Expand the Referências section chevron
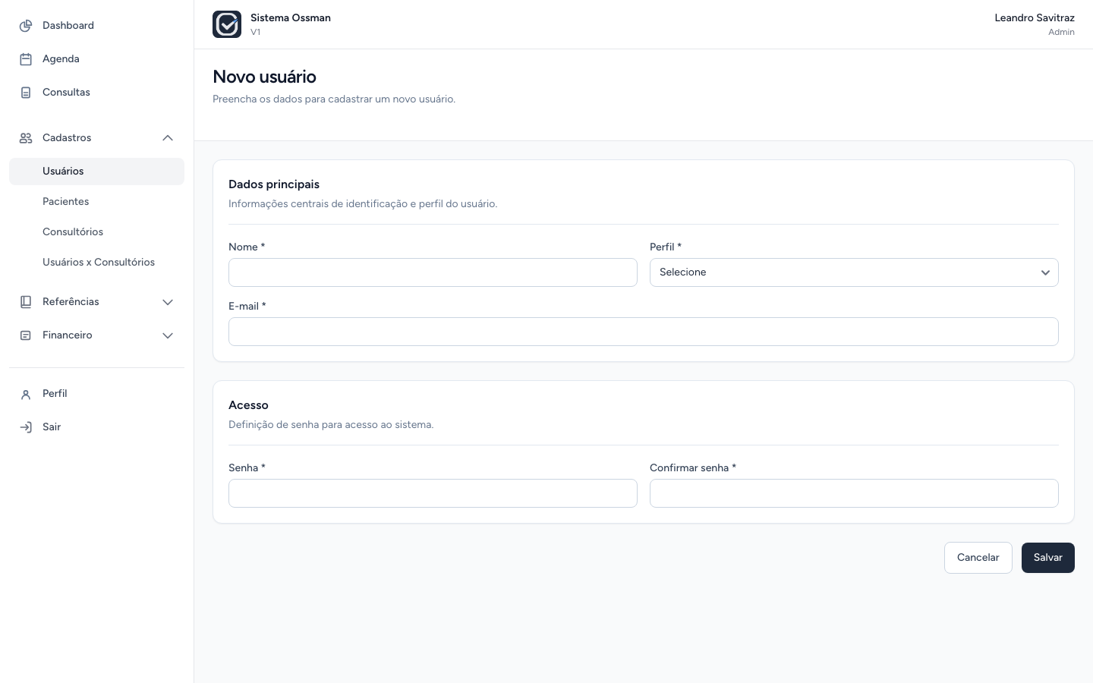 click(168, 302)
